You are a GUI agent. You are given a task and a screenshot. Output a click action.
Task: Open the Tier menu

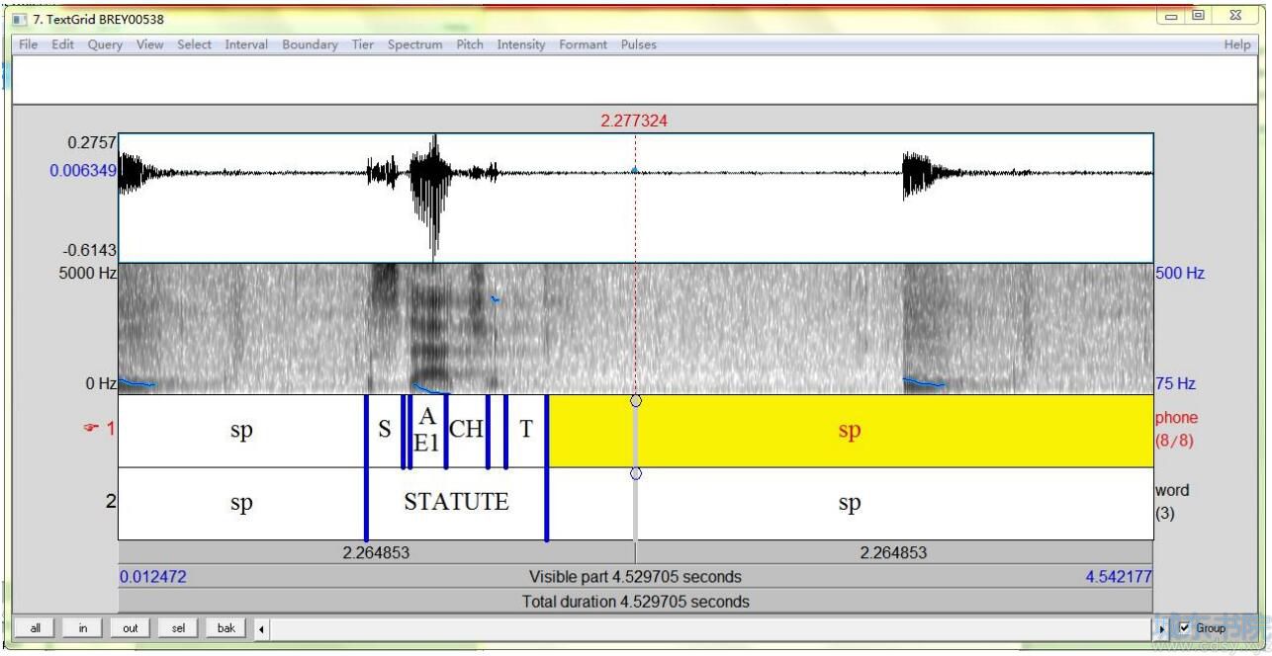[363, 44]
